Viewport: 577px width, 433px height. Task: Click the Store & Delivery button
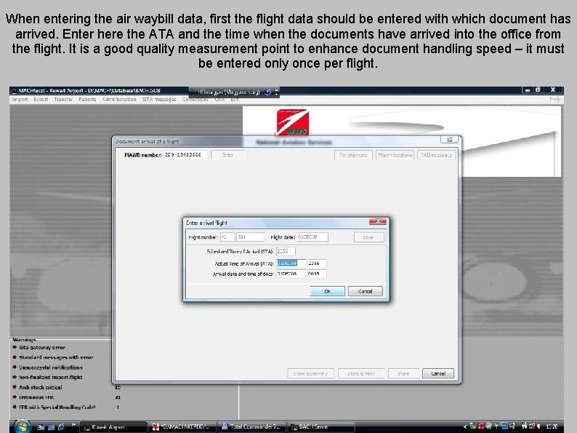point(310,373)
